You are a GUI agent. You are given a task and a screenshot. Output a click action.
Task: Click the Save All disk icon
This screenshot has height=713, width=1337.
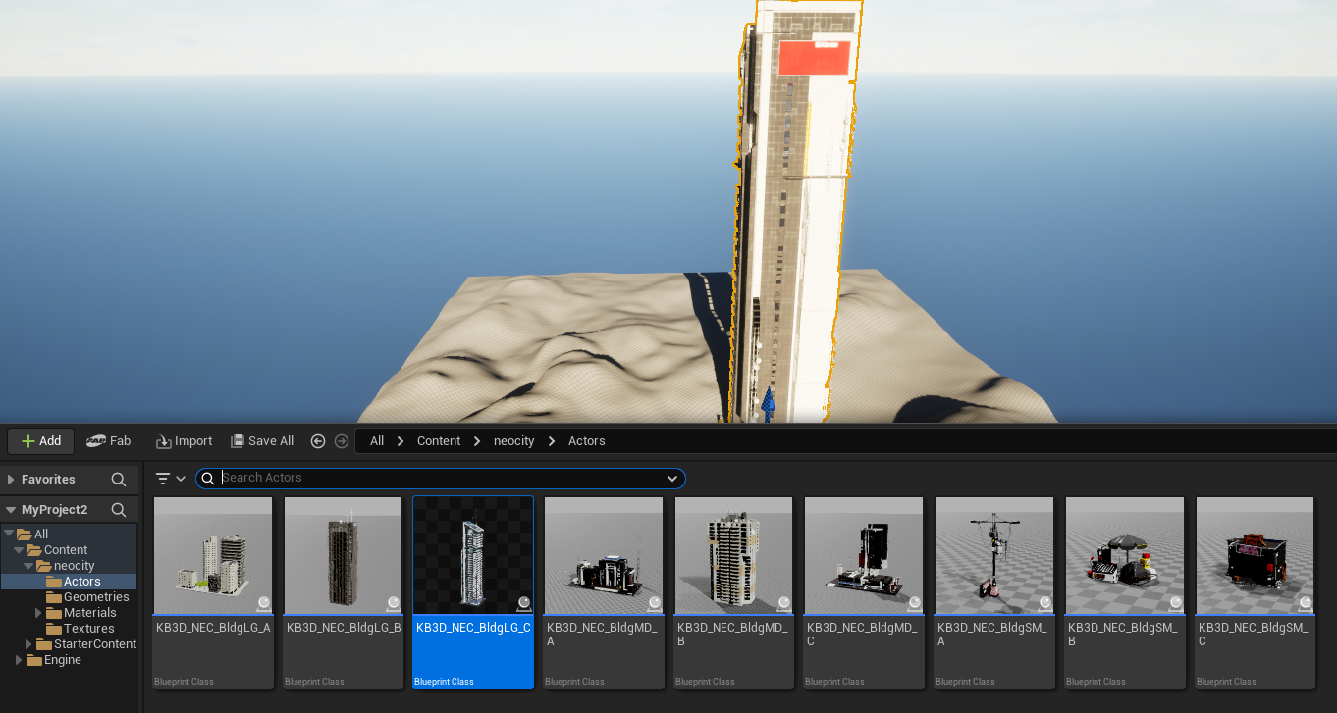(238, 441)
